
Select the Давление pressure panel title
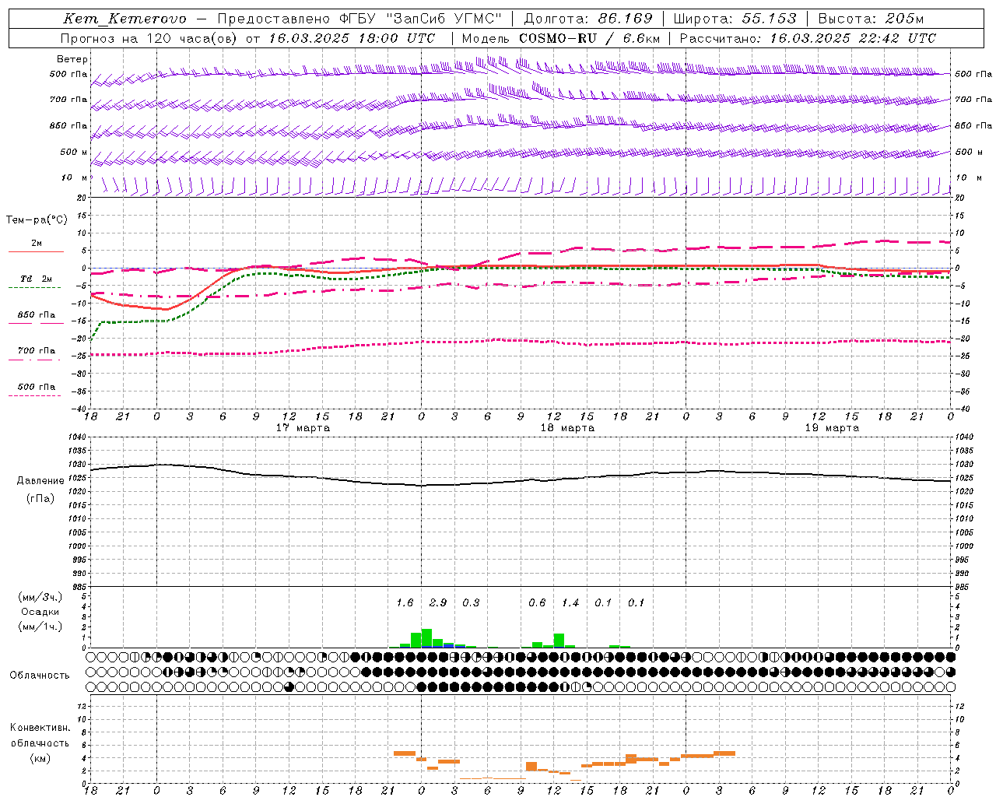click(x=40, y=481)
